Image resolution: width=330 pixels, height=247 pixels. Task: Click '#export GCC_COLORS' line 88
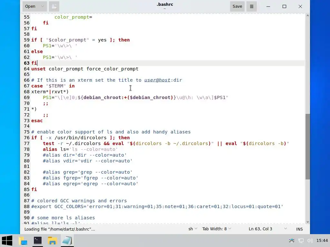(x=157, y=206)
